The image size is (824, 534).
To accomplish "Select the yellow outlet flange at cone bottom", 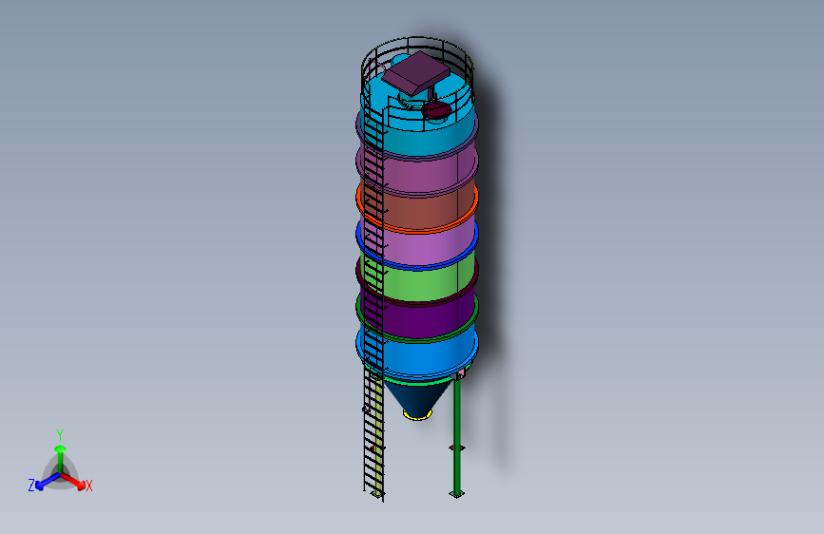I will tap(418, 416).
